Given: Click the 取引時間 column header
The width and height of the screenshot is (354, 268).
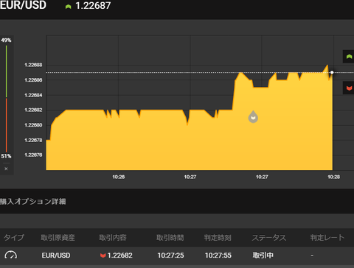Looking at the screenshot, I should 170,238.
